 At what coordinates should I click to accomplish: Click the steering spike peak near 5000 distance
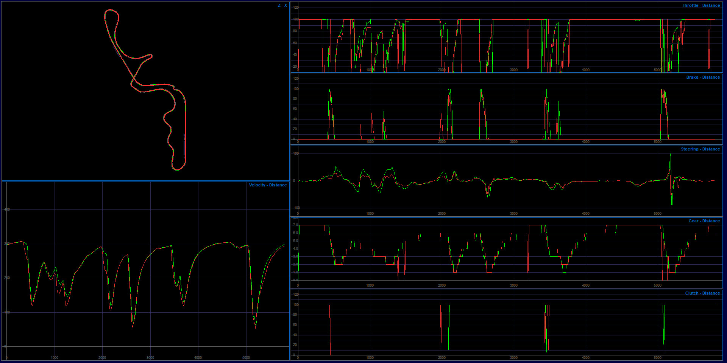click(670, 155)
